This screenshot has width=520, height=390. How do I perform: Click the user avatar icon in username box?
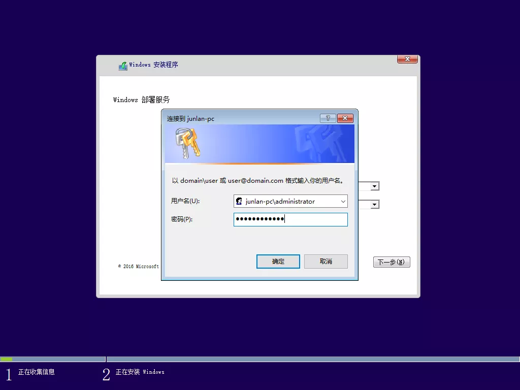pos(239,202)
